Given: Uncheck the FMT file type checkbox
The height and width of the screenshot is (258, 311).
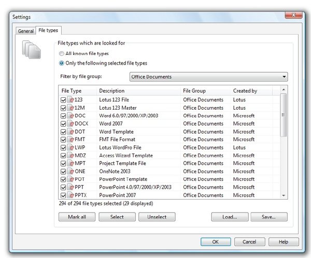Looking at the screenshot, I should [63, 140].
